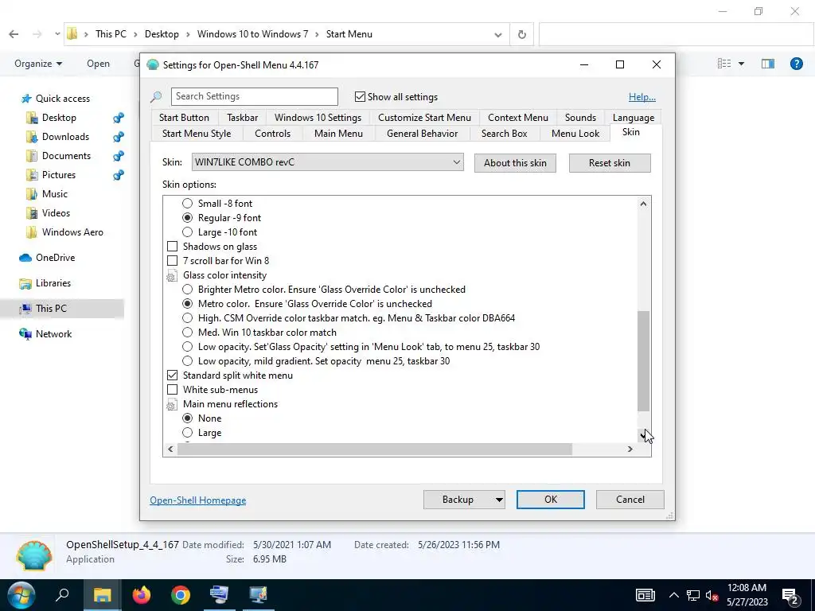815x611 pixels.
Task: Open the Skin dropdown WIN7LIKE COMBO revC
Action: [x=327, y=162]
